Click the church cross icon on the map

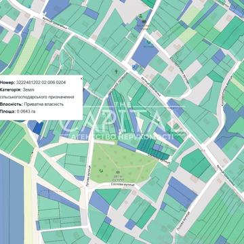click(x=117, y=72)
